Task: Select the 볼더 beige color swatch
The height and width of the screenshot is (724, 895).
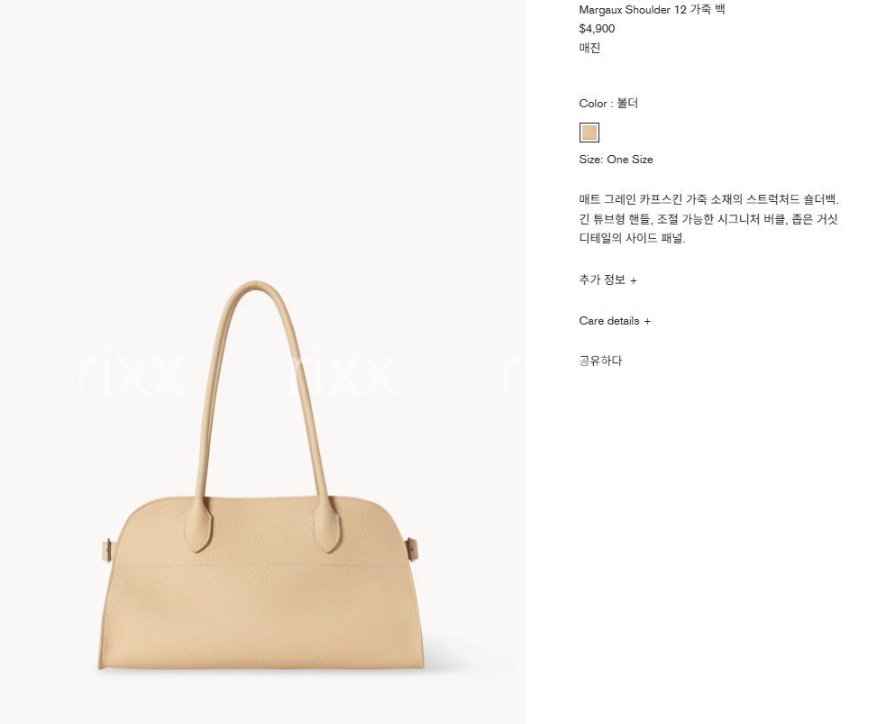Action: click(x=589, y=133)
